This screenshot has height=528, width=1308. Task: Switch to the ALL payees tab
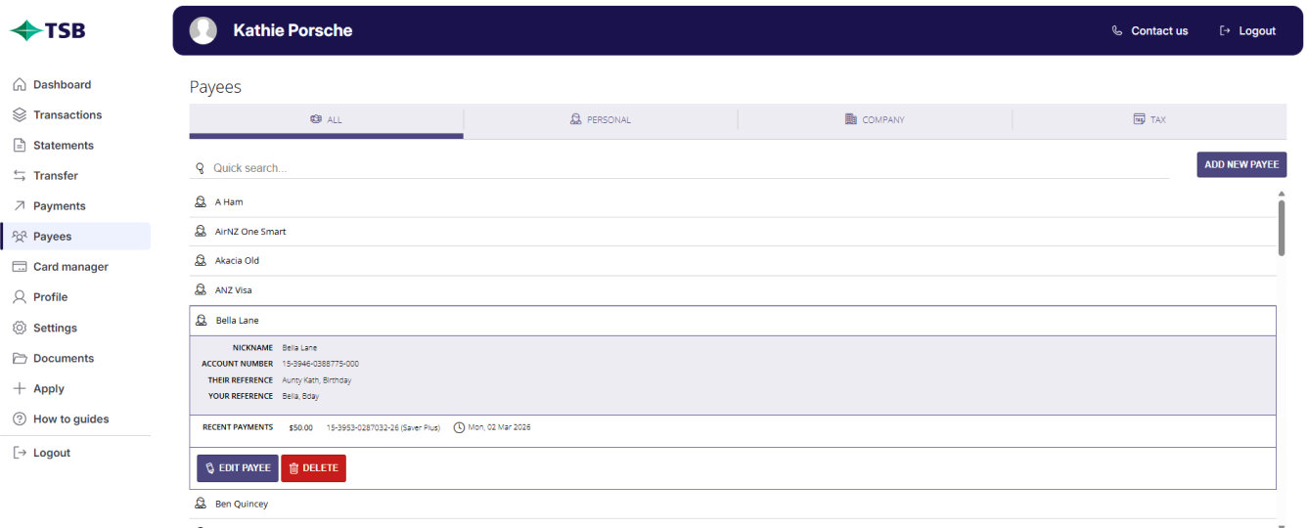326,120
